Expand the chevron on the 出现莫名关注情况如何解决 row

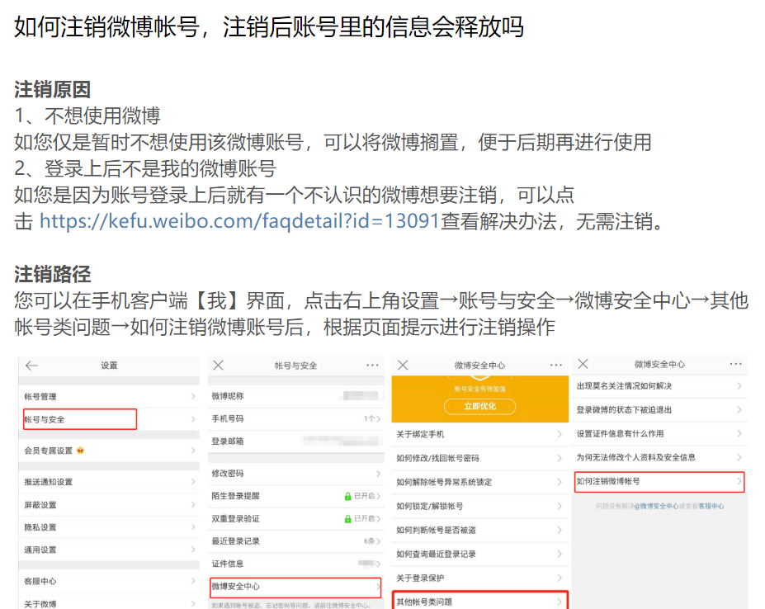[739, 385]
